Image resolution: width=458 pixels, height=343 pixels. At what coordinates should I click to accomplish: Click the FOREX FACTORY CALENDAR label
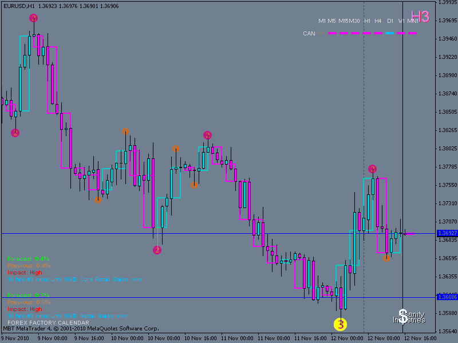click(x=48, y=323)
